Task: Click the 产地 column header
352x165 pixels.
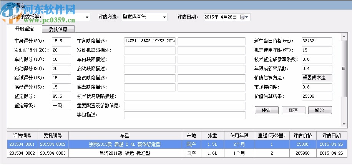Action: pos(191,135)
